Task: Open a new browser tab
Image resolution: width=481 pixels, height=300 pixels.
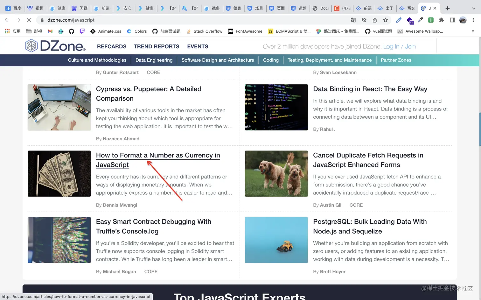Action: coord(448,8)
